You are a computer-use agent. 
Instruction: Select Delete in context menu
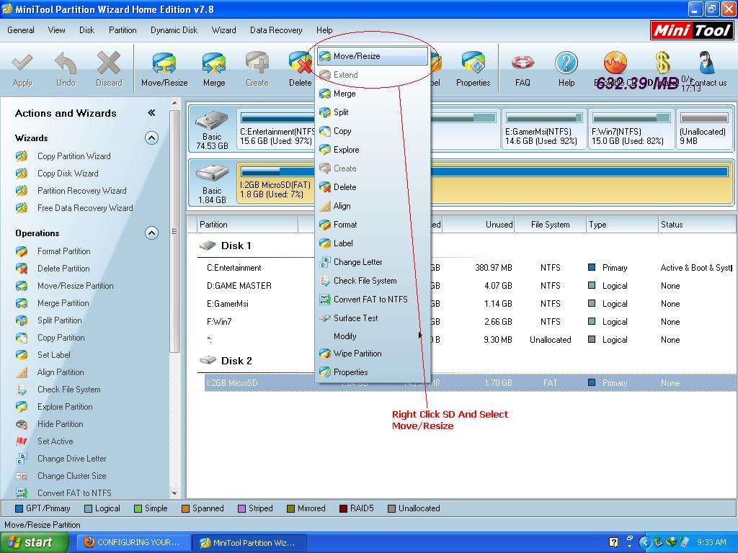[373, 187]
